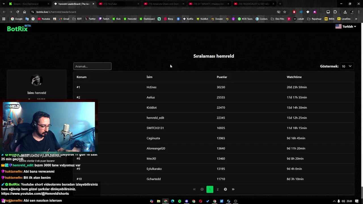Open File Explorer from the taskbar
363x204 pixels.
[x=159, y=201]
